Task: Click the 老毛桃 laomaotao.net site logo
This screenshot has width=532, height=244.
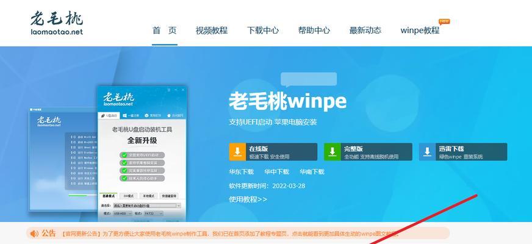Action: (57, 23)
